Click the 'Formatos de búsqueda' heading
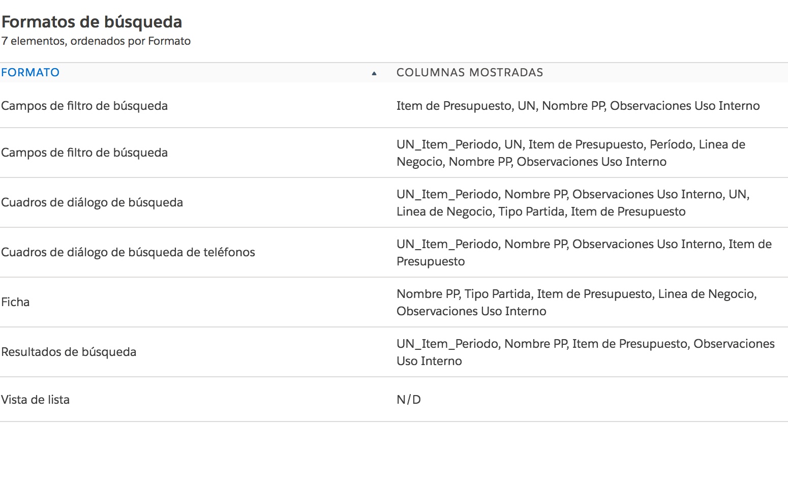The image size is (788, 479). [92, 22]
